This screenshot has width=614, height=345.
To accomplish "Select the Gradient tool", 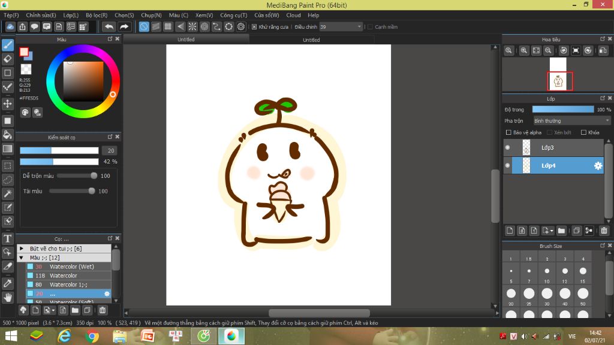I will coord(8,149).
